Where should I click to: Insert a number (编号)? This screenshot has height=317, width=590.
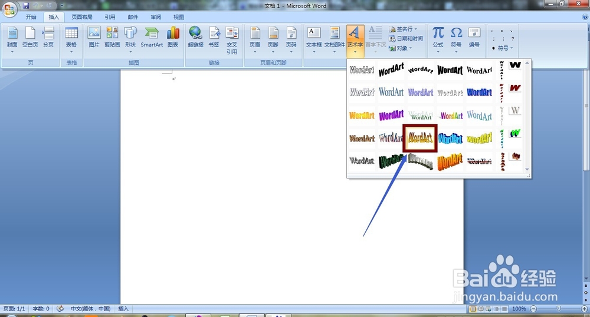click(x=474, y=38)
